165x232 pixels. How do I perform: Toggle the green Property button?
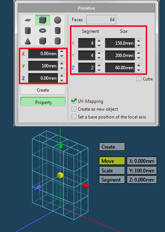(x=43, y=102)
